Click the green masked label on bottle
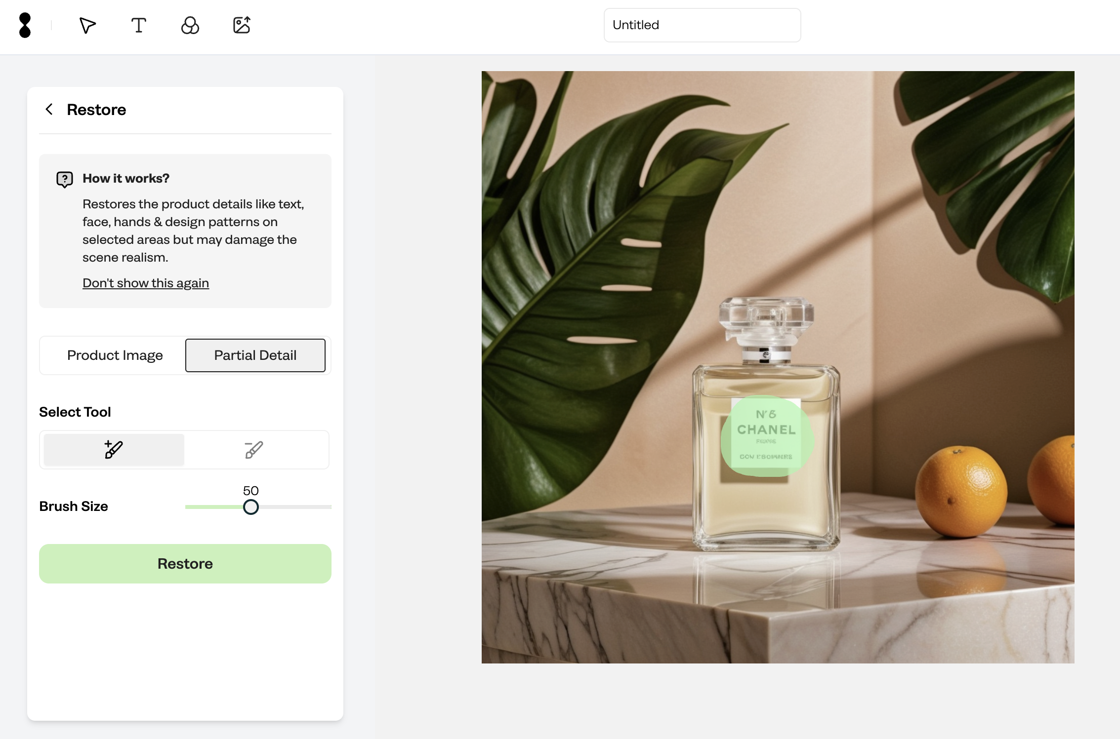 (766, 436)
